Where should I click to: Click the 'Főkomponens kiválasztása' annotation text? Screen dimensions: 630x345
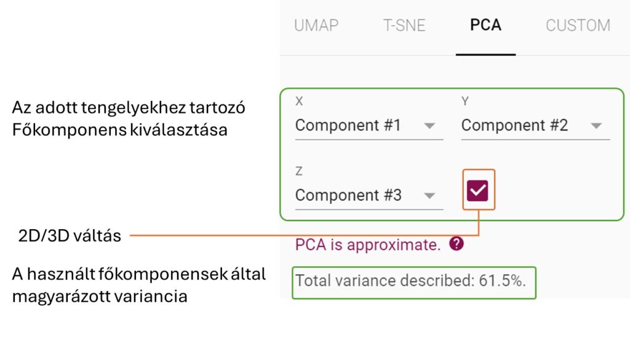point(120,130)
